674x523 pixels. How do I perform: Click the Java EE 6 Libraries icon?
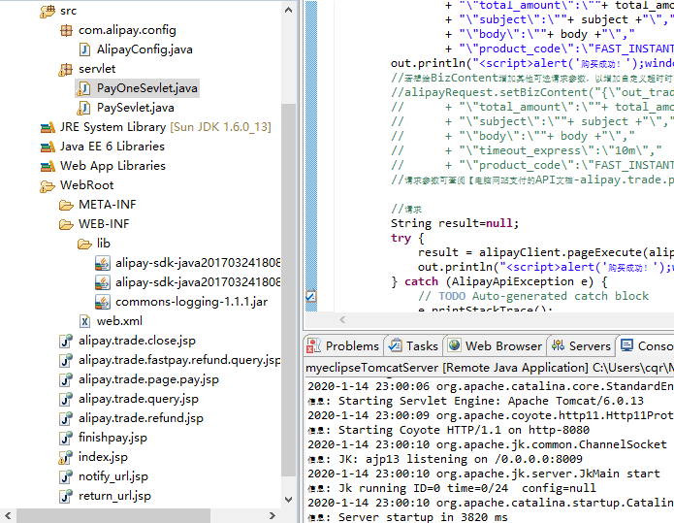[x=48, y=147]
